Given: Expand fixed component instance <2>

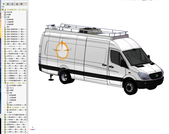Looking at the screenshot, I should [3, 32].
